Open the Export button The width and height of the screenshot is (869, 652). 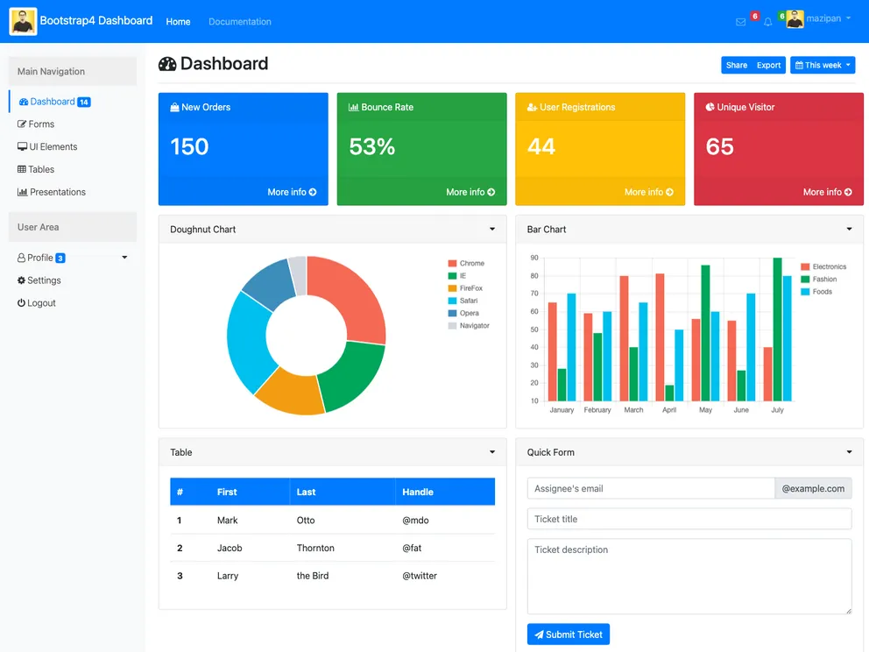768,64
